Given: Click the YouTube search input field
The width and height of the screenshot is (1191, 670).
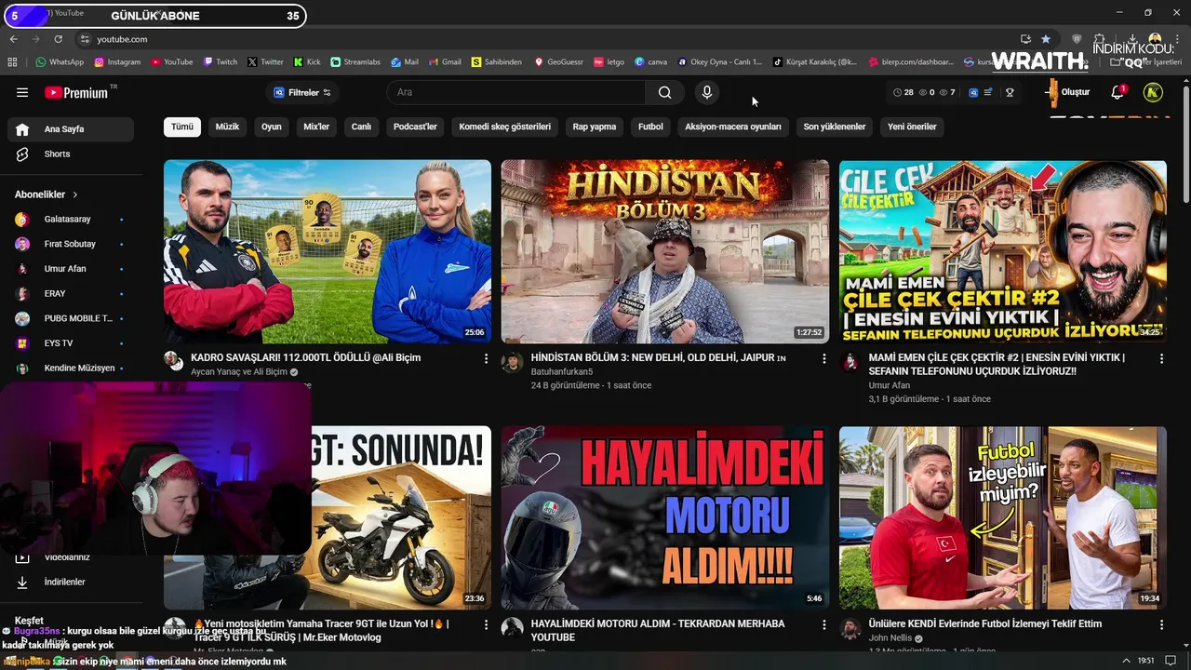Looking at the screenshot, I should point(515,92).
